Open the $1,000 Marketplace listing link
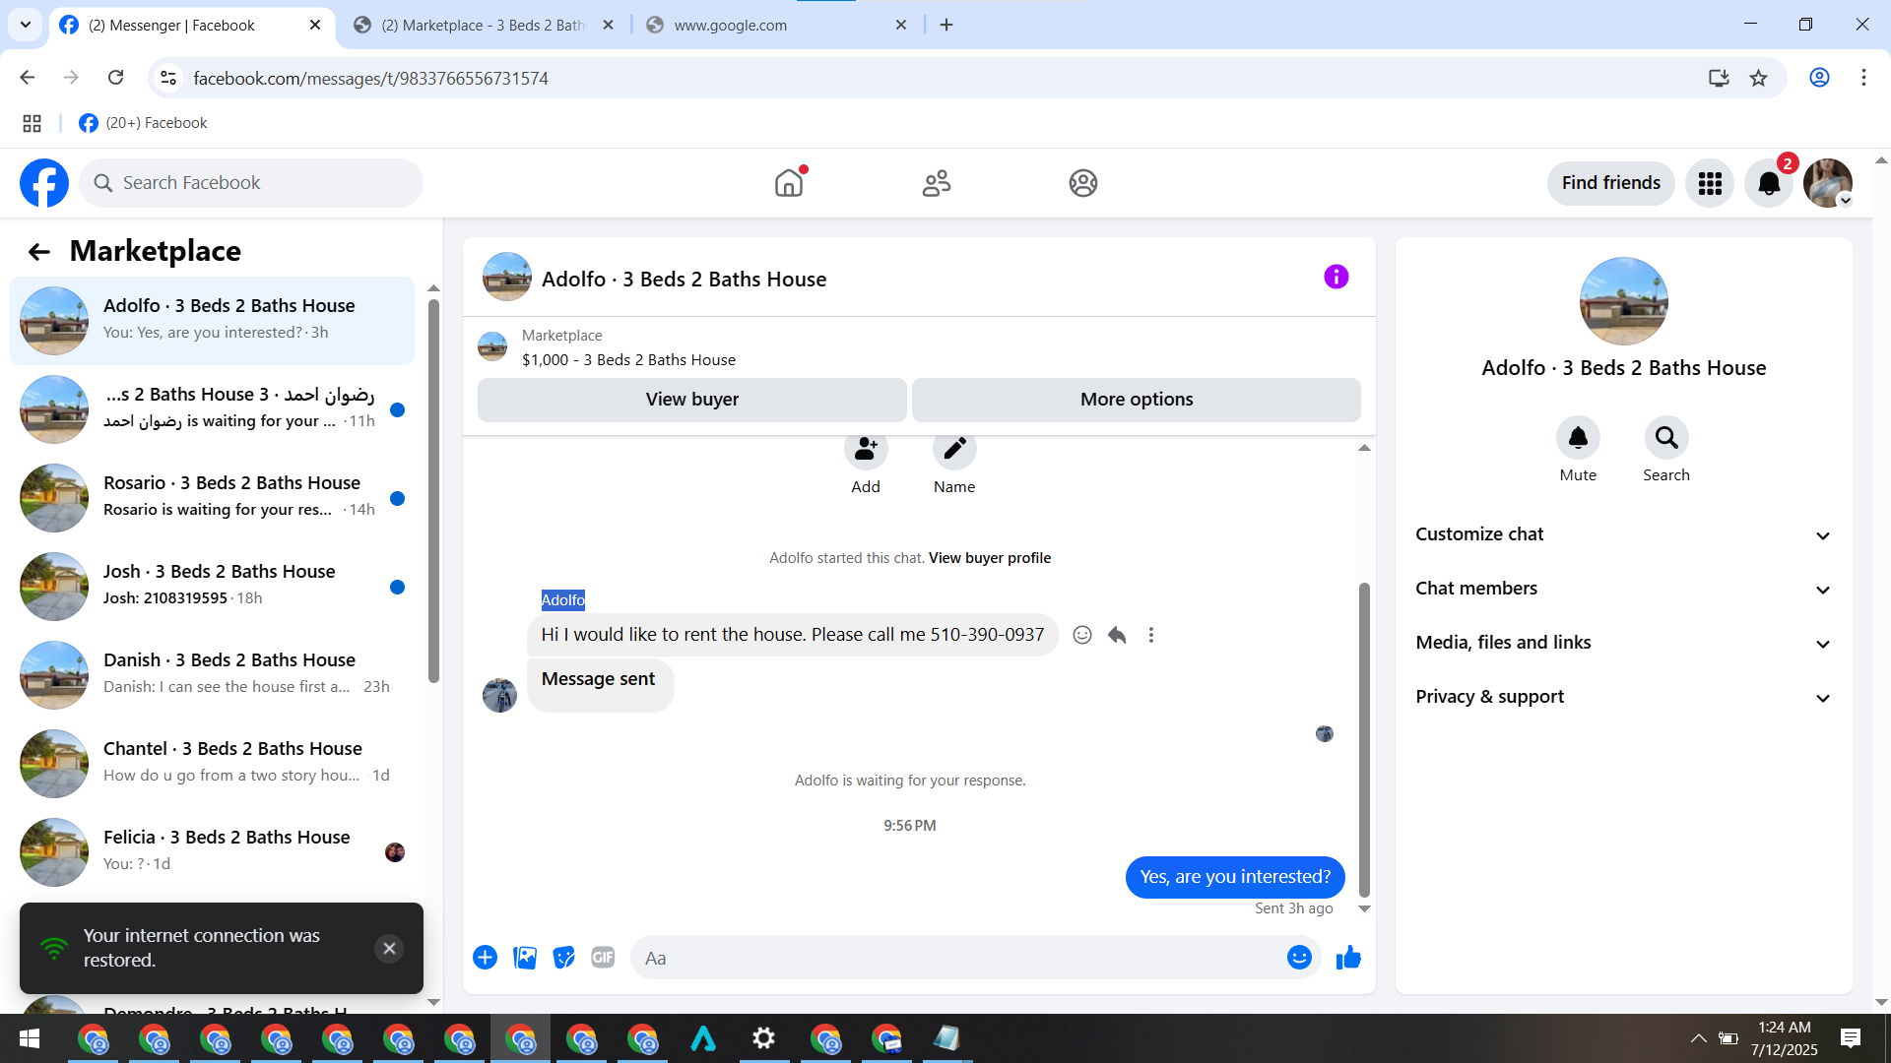The image size is (1891, 1063). [628, 360]
